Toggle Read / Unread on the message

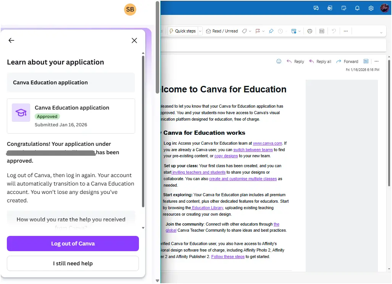coord(222,31)
